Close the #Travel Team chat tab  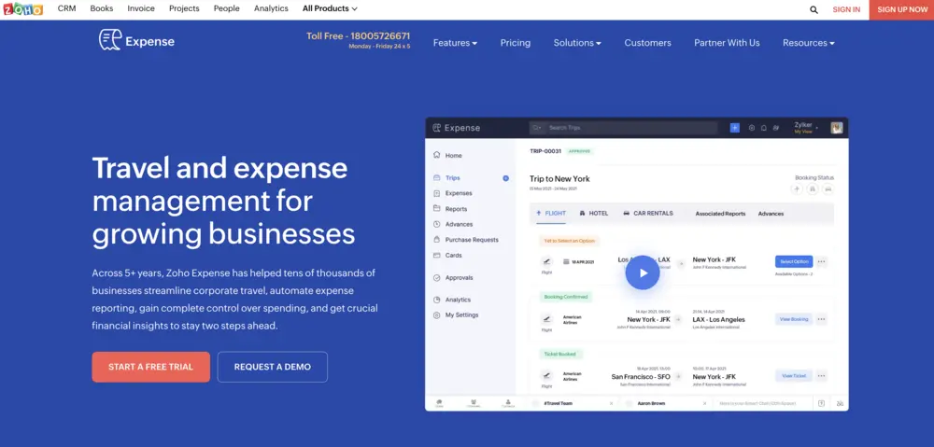611,403
